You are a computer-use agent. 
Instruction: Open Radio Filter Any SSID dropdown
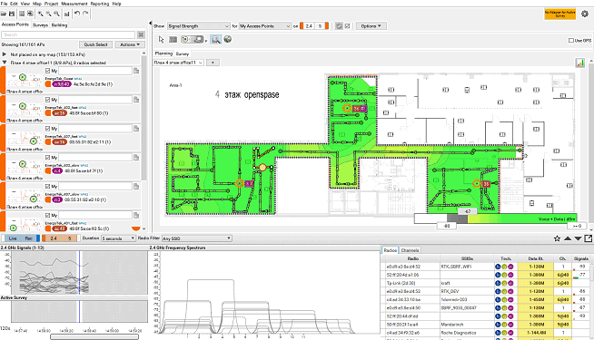[x=196, y=238]
